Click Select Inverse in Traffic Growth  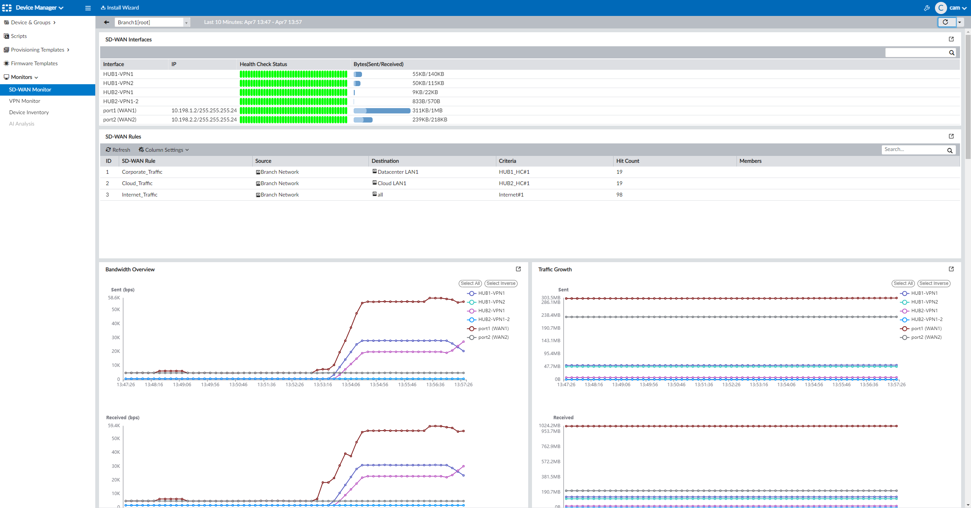point(933,283)
